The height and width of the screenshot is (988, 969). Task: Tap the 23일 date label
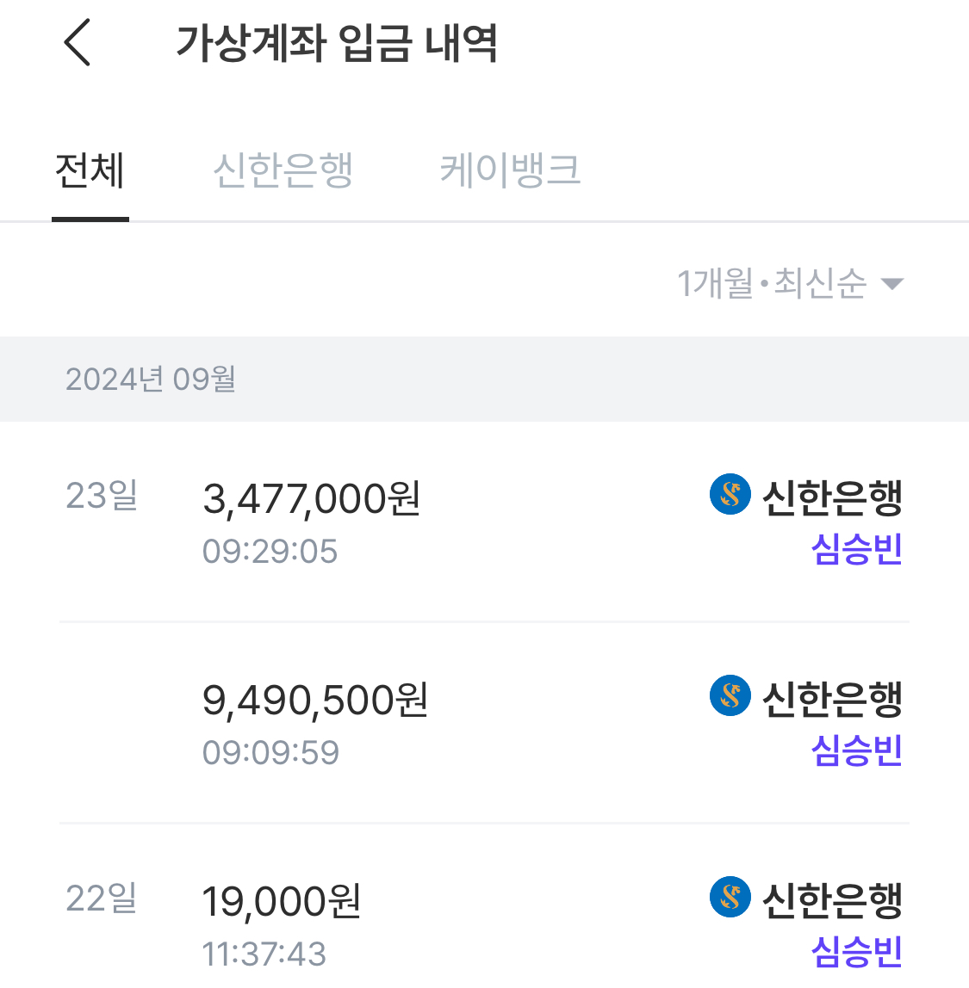pyautogui.click(x=102, y=495)
